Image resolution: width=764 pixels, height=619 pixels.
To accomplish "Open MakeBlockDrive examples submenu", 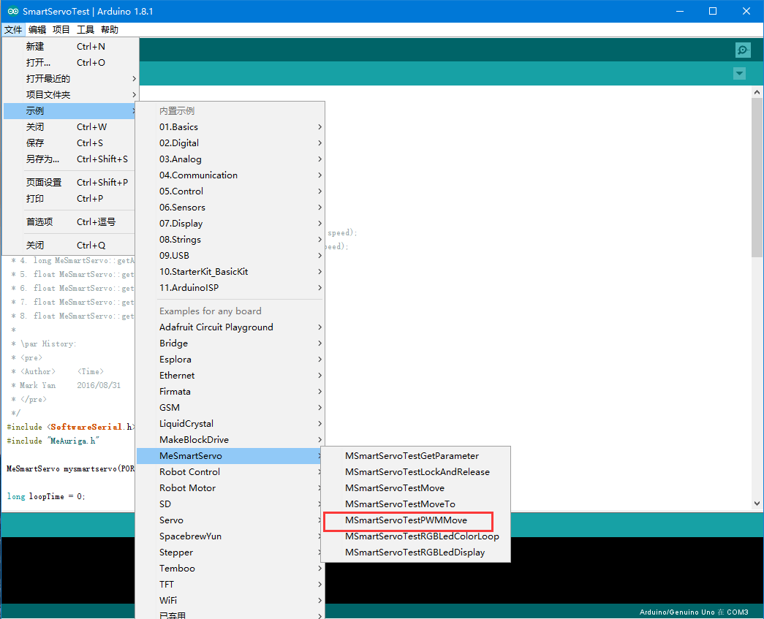I will pos(230,439).
